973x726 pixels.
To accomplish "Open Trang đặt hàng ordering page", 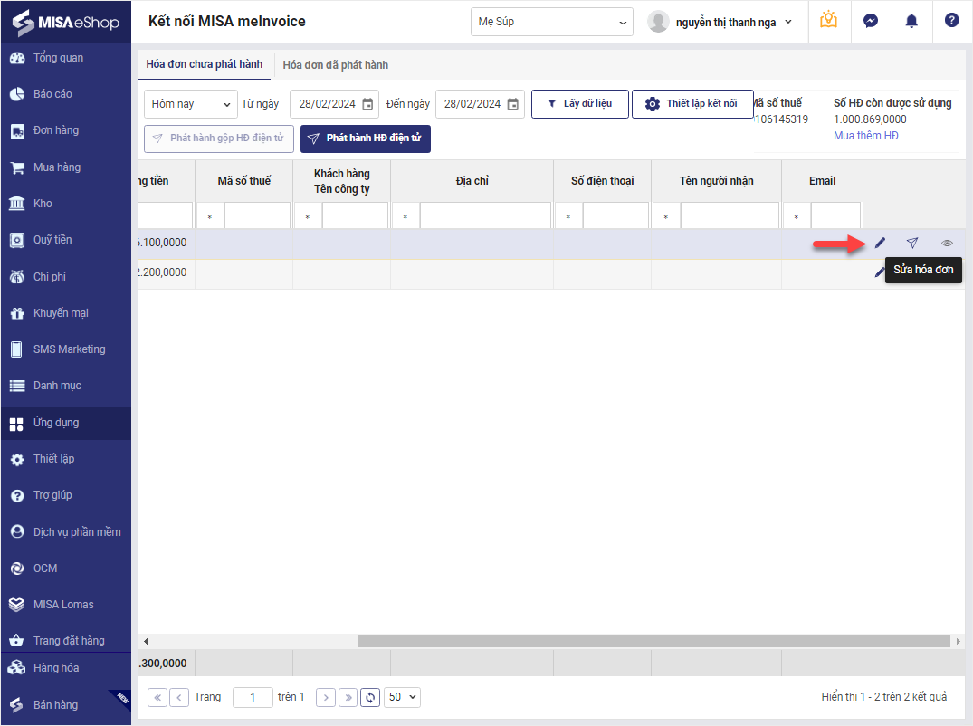I will click(x=66, y=640).
